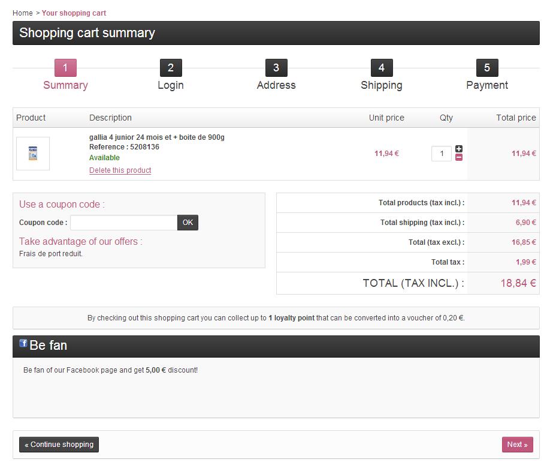The image size is (544, 465).
Task: Open the gallia 4 junior product title
Action: click(157, 137)
